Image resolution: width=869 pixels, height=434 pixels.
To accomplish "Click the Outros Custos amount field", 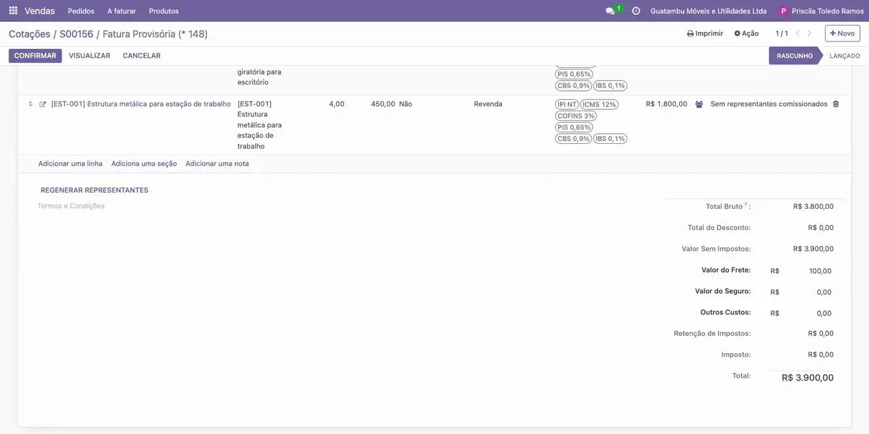I will pos(808,313).
